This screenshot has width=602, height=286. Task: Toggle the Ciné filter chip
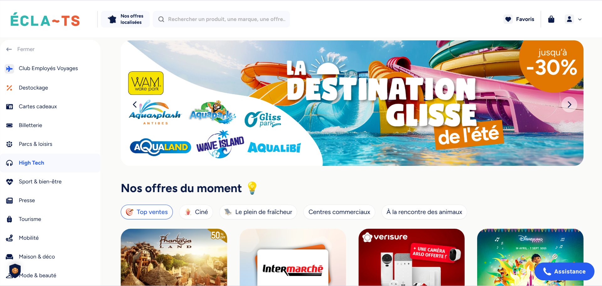click(x=196, y=212)
